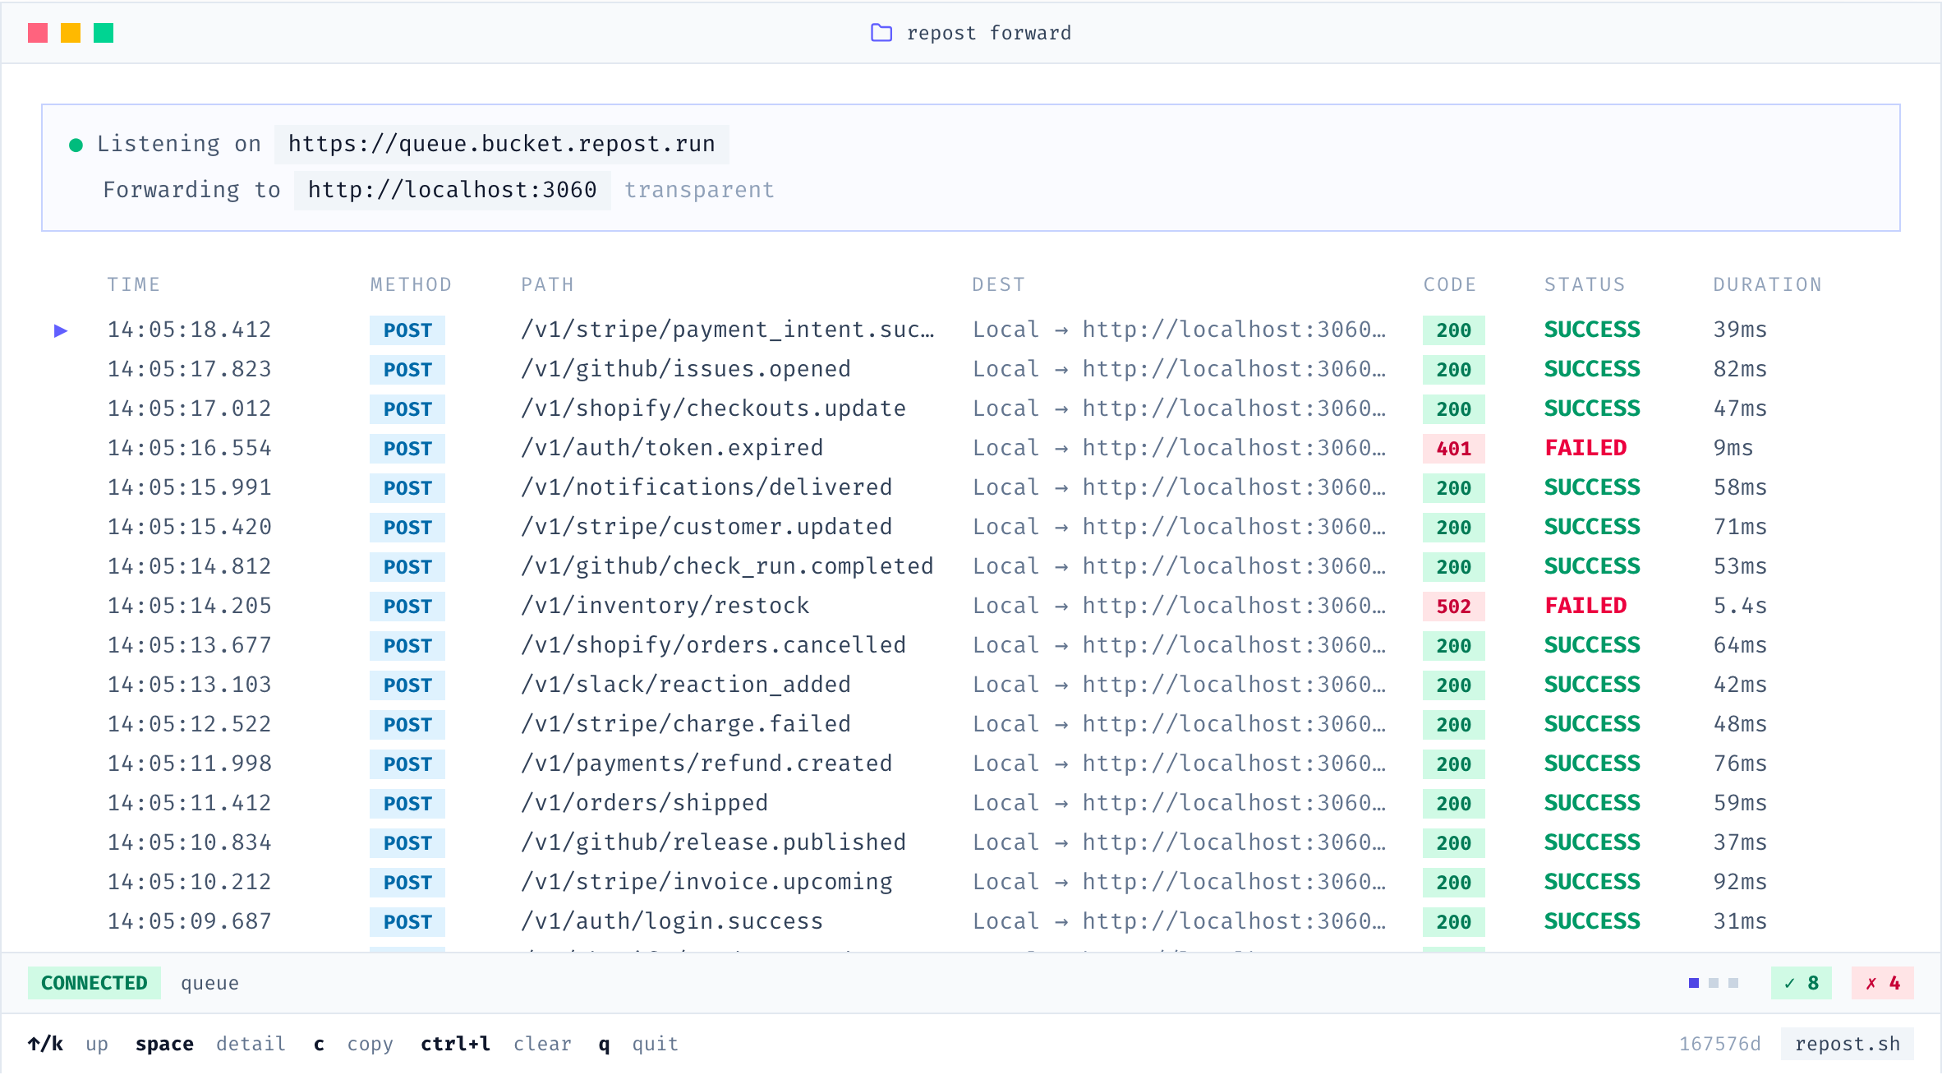This screenshot has width=1942, height=1075.
Task: Select the /v1/slack/reaction_added request row
Action: [x=971, y=685]
